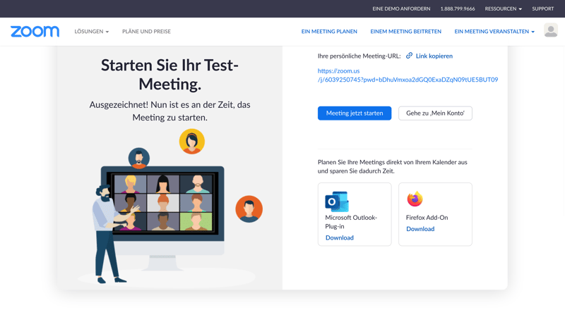Open the personal meeting URL link
Viewport: 565px width, 317px height.
(408, 75)
